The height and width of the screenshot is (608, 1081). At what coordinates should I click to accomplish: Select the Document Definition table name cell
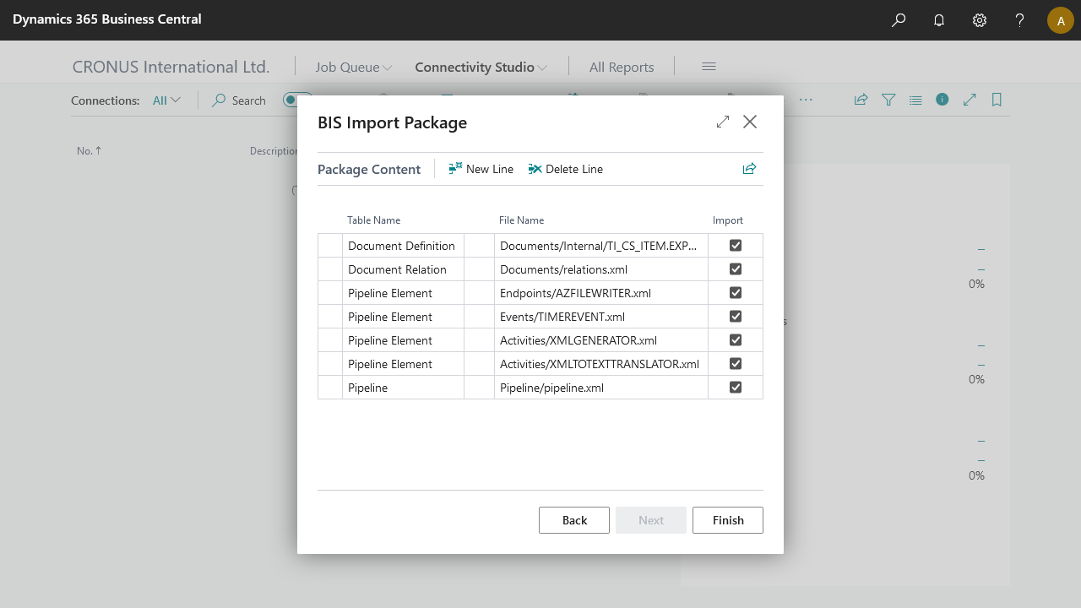(x=404, y=246)
